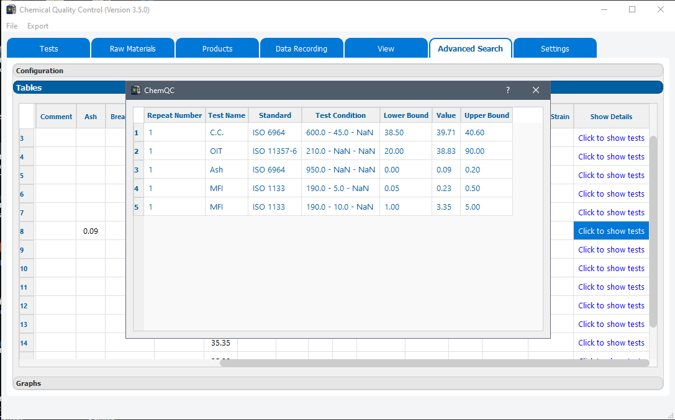Open the Export menu
Image resolution: width=675 pixels, height=420 pixels.
click(37, 26)
